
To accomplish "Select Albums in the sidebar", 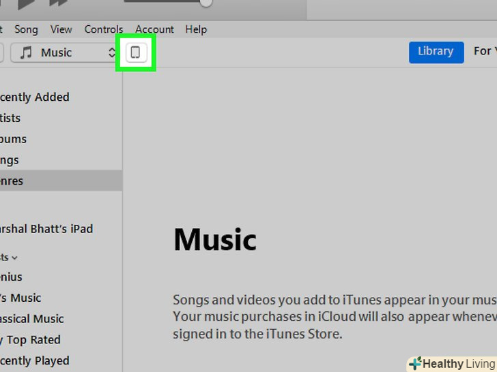I will [14, 139].
